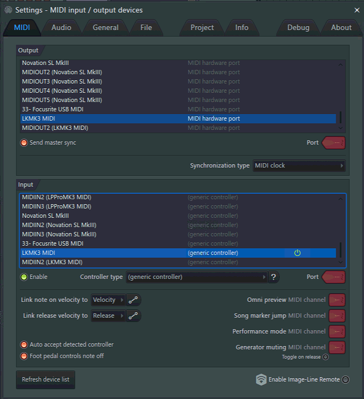
Task: Click the Image-Line Remote wifi icon
Action: [261, 380]
